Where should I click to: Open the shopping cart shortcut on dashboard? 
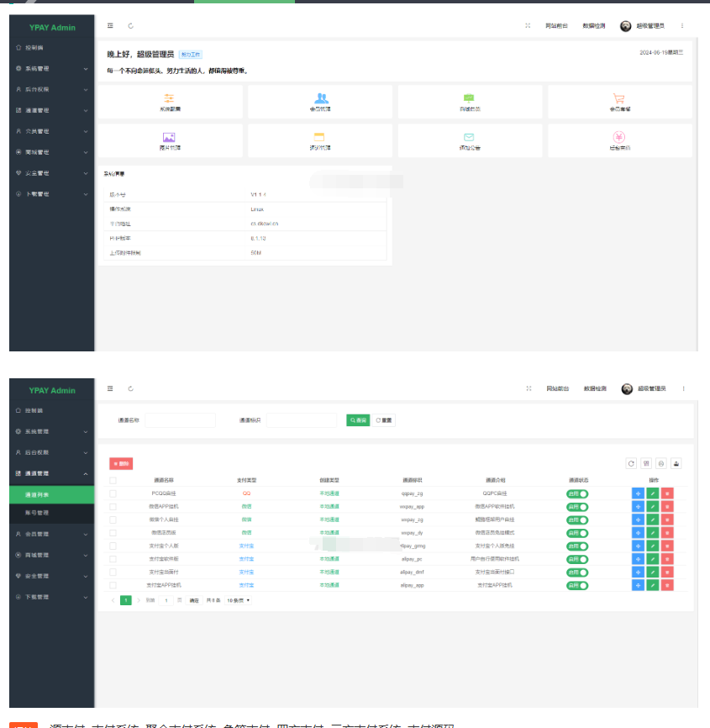(619, 102)
